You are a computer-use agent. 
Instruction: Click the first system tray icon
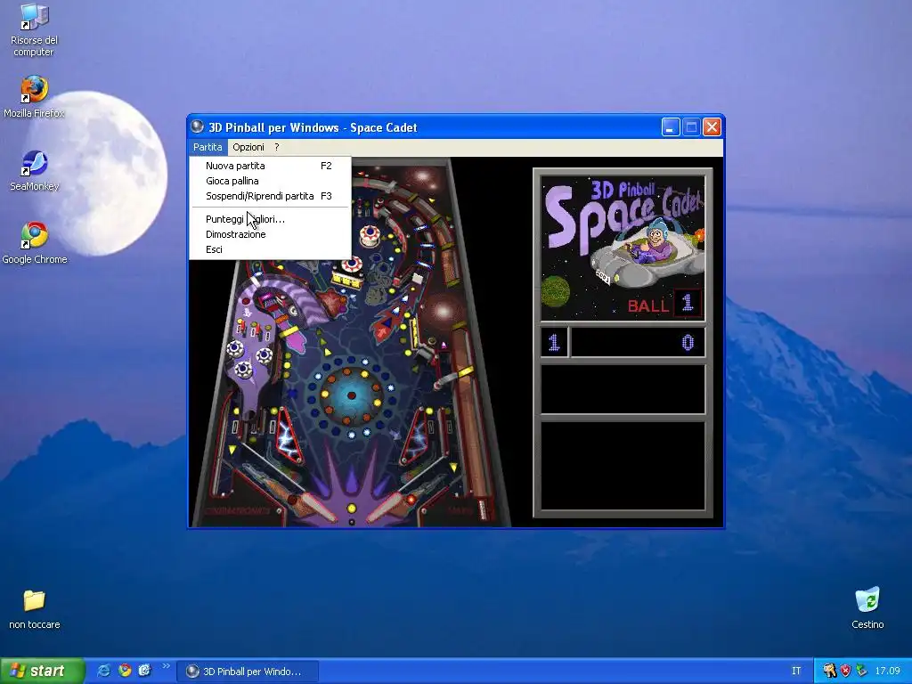click(x=829, y=672)
